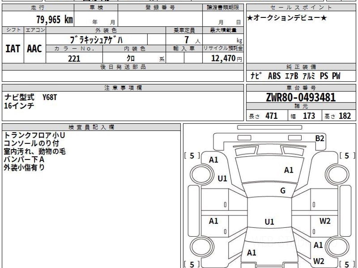The width and height of the screenshot is (358, 268).
Task: Select the 走行 column header
Action: 38,8
